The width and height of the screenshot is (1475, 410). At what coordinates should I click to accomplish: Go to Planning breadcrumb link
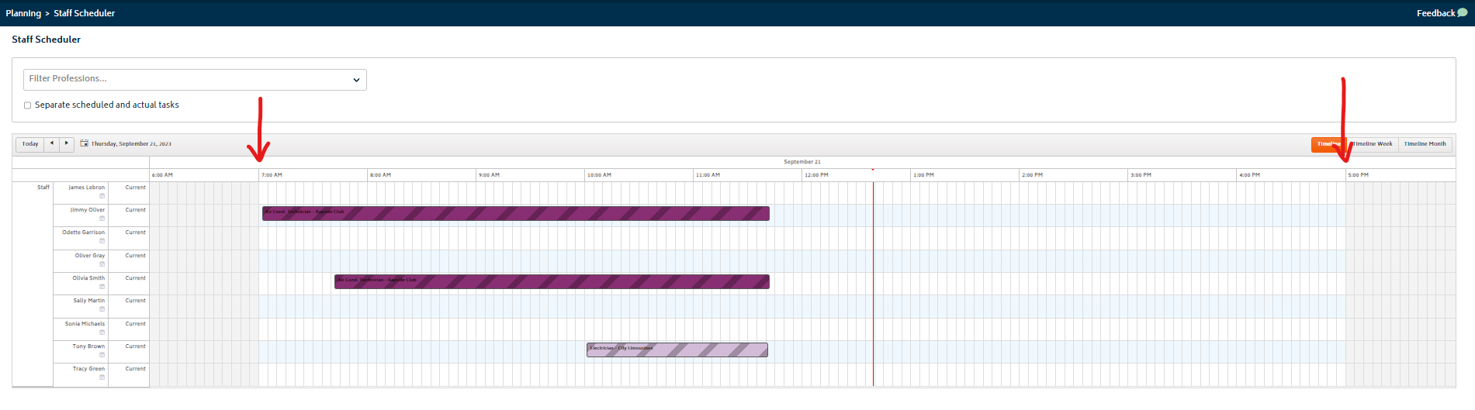coord(23,13)
